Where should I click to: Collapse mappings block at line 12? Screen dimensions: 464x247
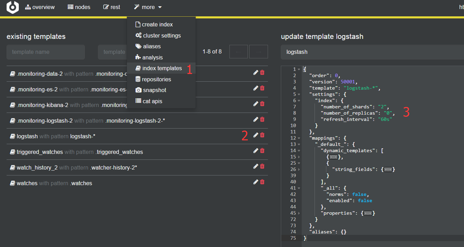[299, 138]
